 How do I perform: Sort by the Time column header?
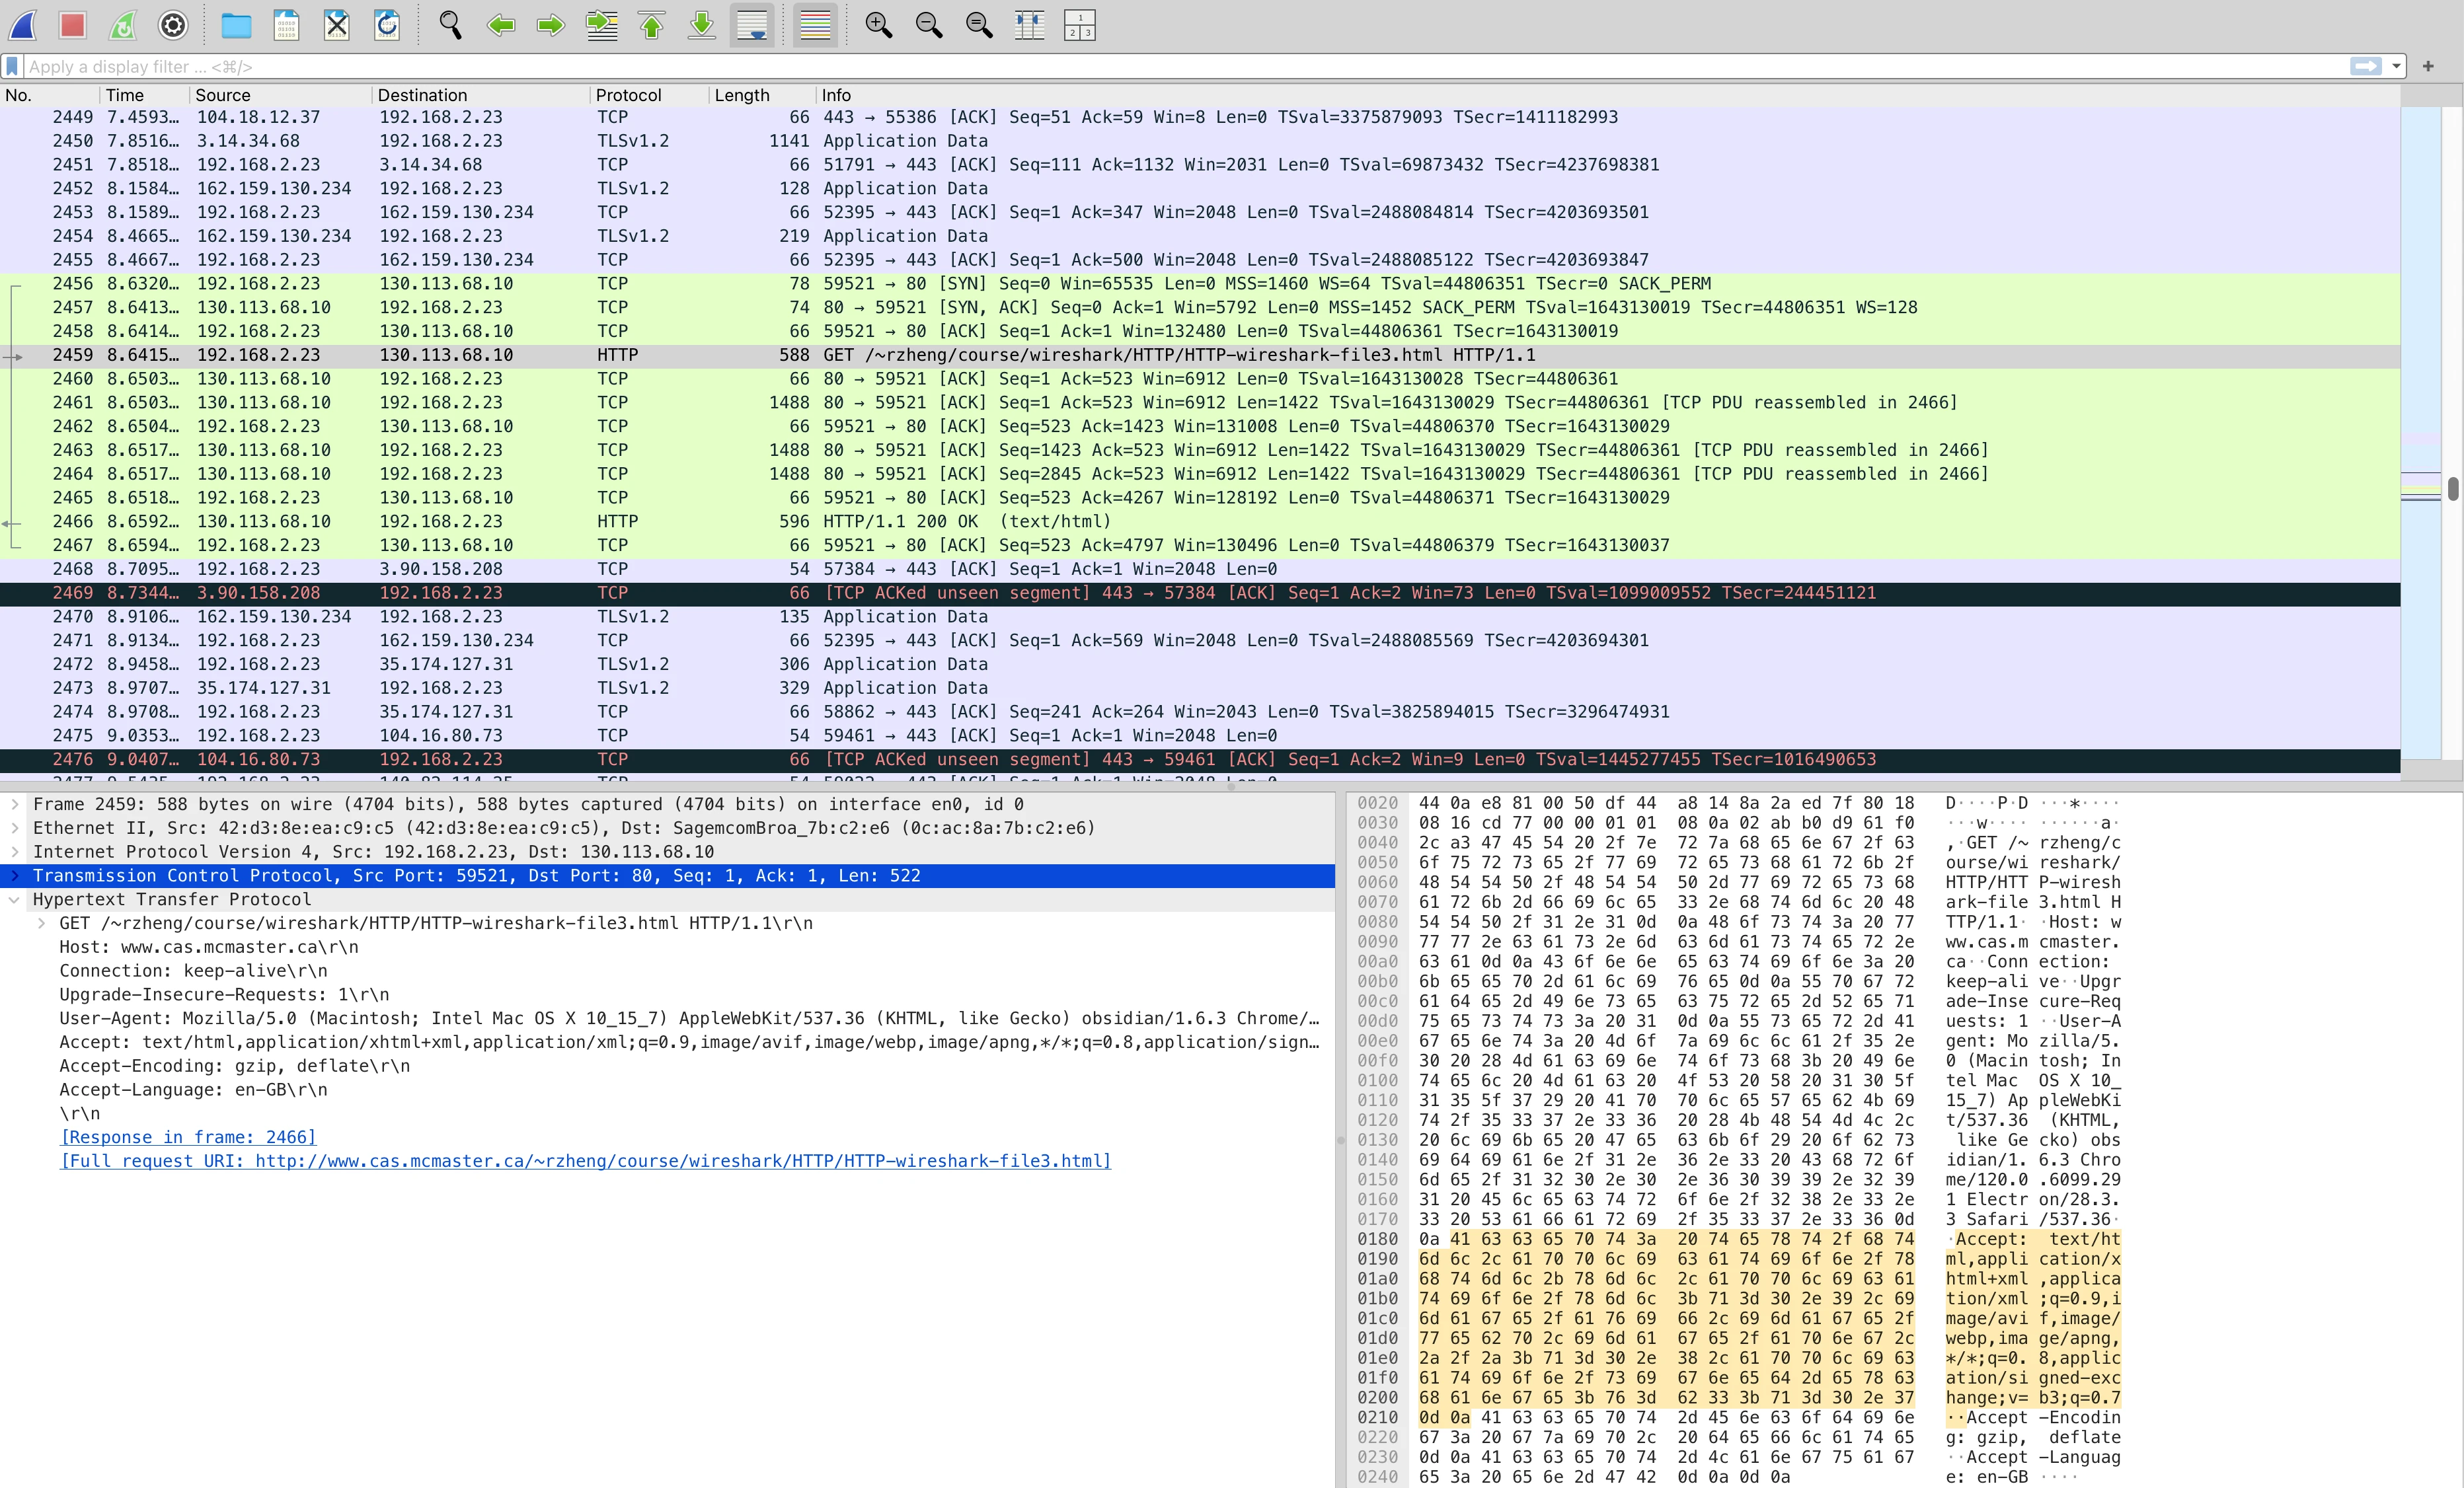144,95
